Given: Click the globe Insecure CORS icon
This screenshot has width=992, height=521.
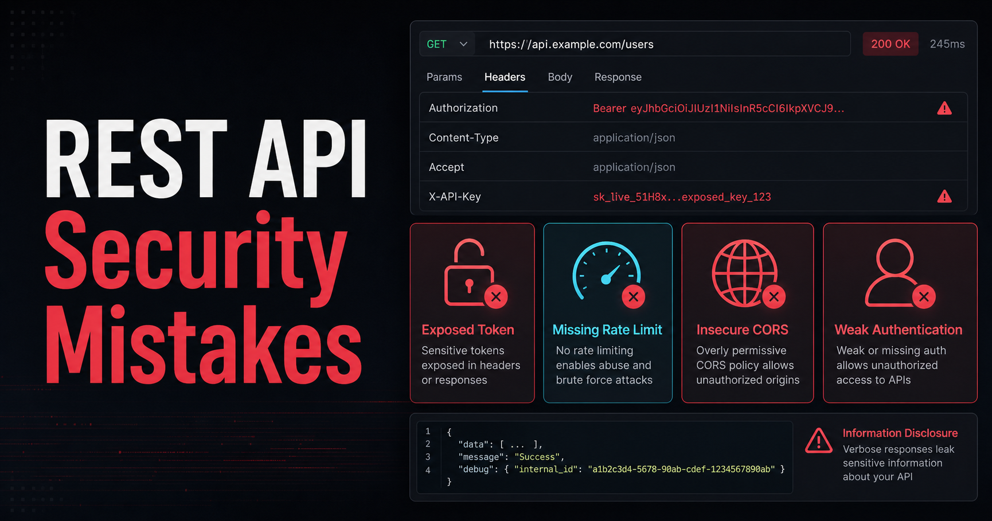Looking at the screenshot, I should click(x=748, y=273).
